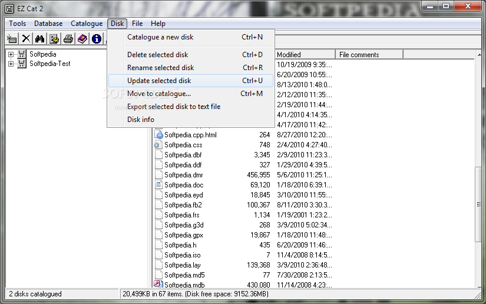Click the file icon of Softpedia.cpp.html
This screenshot has height=304, width=486.
[x=158, y=135]
